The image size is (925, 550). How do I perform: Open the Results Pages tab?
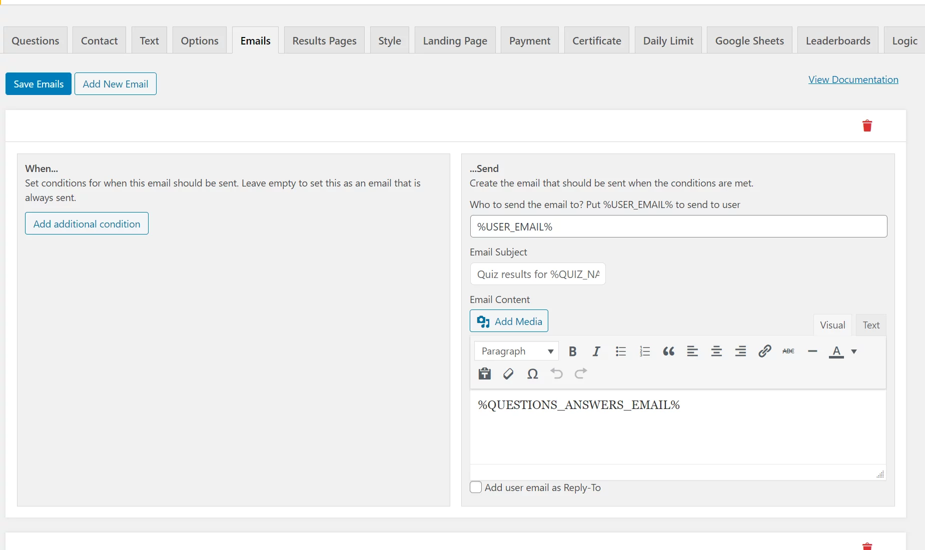pyautogui.click(x=324, y=40)
